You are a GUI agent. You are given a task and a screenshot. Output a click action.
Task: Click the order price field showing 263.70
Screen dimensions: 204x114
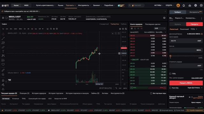[186, 41]
